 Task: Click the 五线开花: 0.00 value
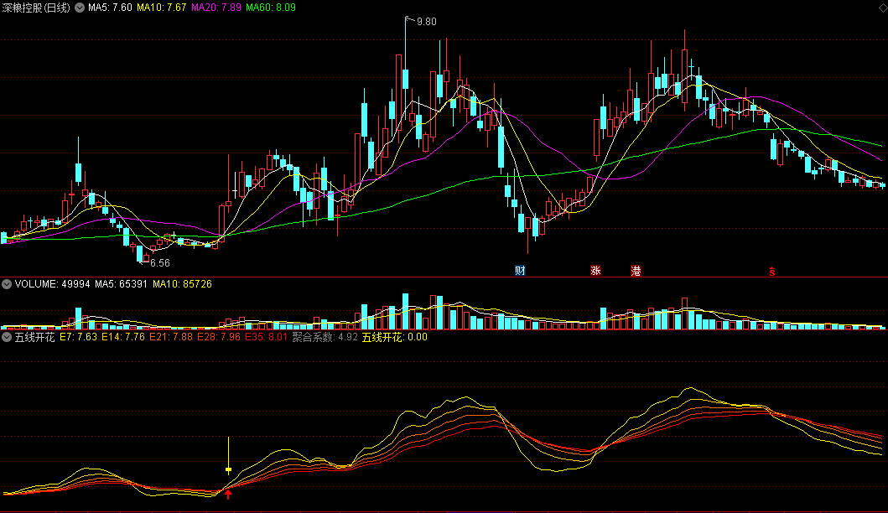[395, 337]
